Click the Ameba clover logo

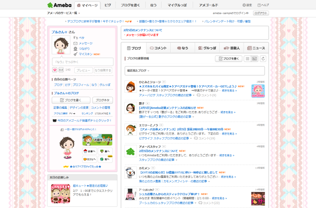[x=59, y=5]
